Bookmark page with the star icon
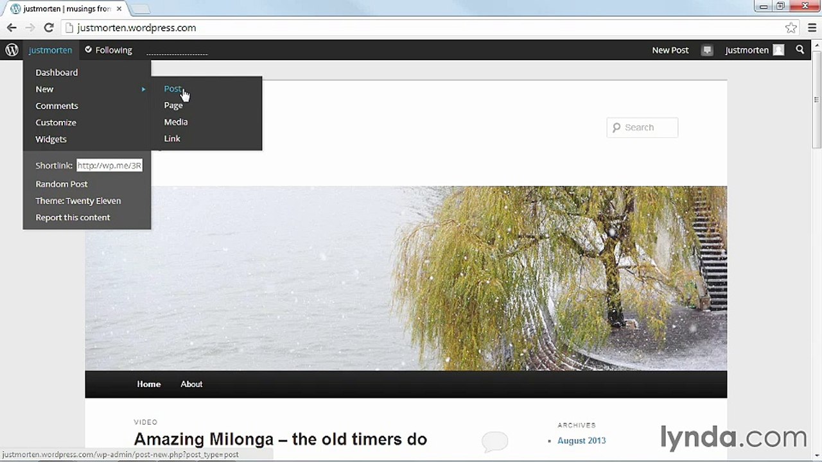 (x=791, y=28)
